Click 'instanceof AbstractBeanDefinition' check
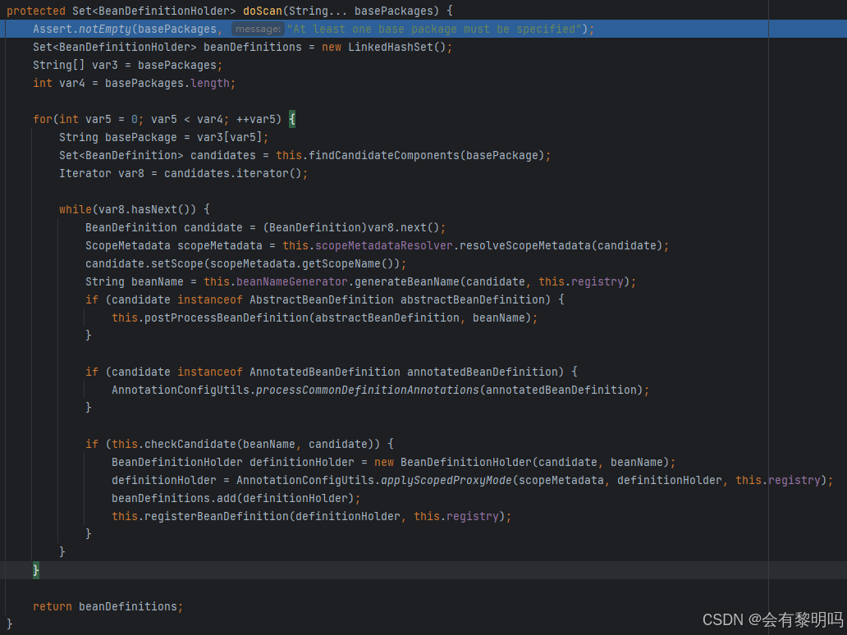This screenshot has width=847, height=635. click(x=286, y=299)
